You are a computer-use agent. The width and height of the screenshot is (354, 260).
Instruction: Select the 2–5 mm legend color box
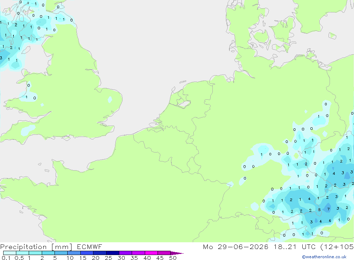(48, 253)
